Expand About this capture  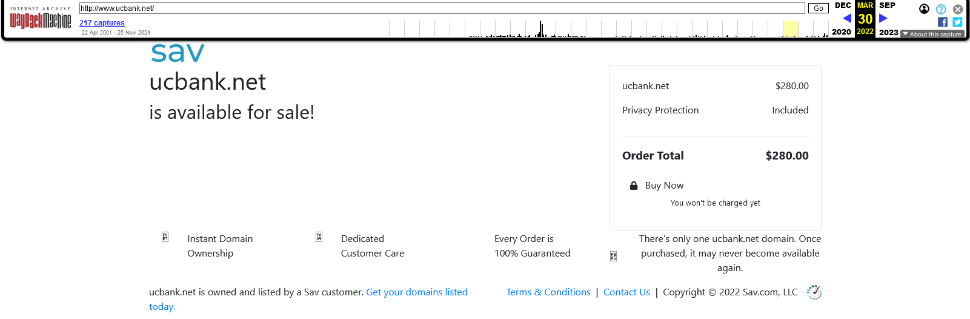coord(932,34)
